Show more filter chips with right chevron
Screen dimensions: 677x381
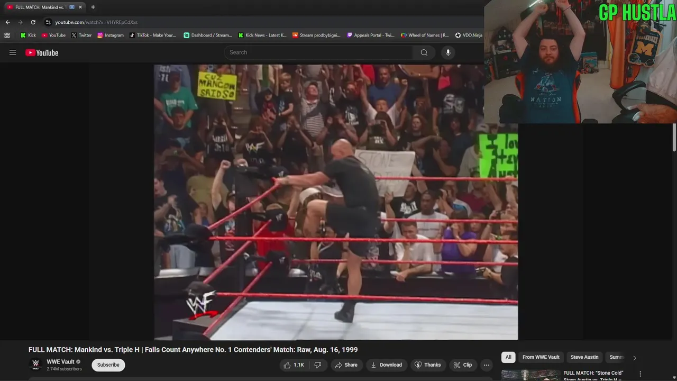click(635, 358)
